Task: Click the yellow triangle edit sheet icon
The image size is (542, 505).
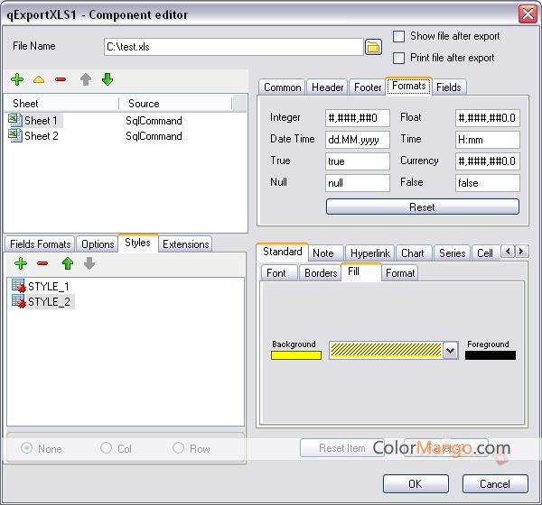Action: (39, 79)
